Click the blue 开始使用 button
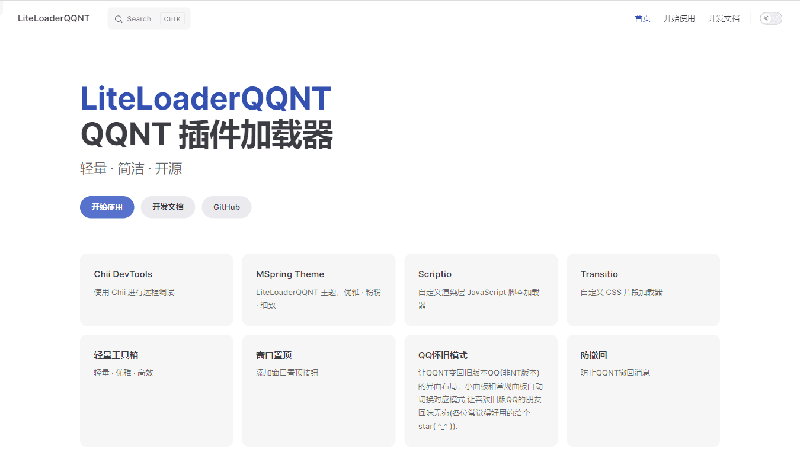This screenshot has width=800, height=455. click(107, 207)
